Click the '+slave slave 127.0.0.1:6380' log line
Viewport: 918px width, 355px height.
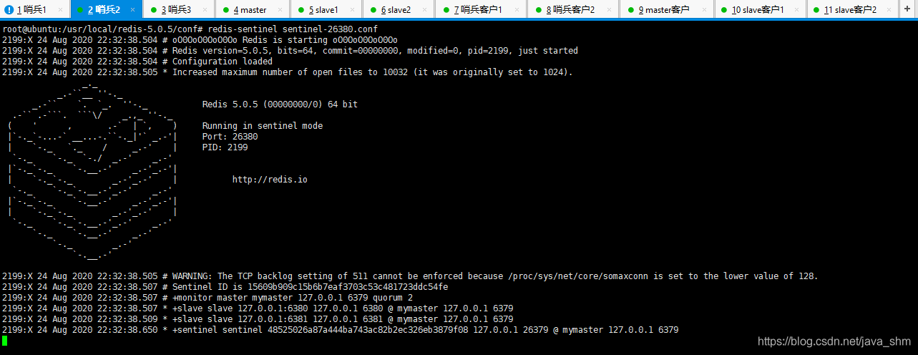[x=258, y=308]
